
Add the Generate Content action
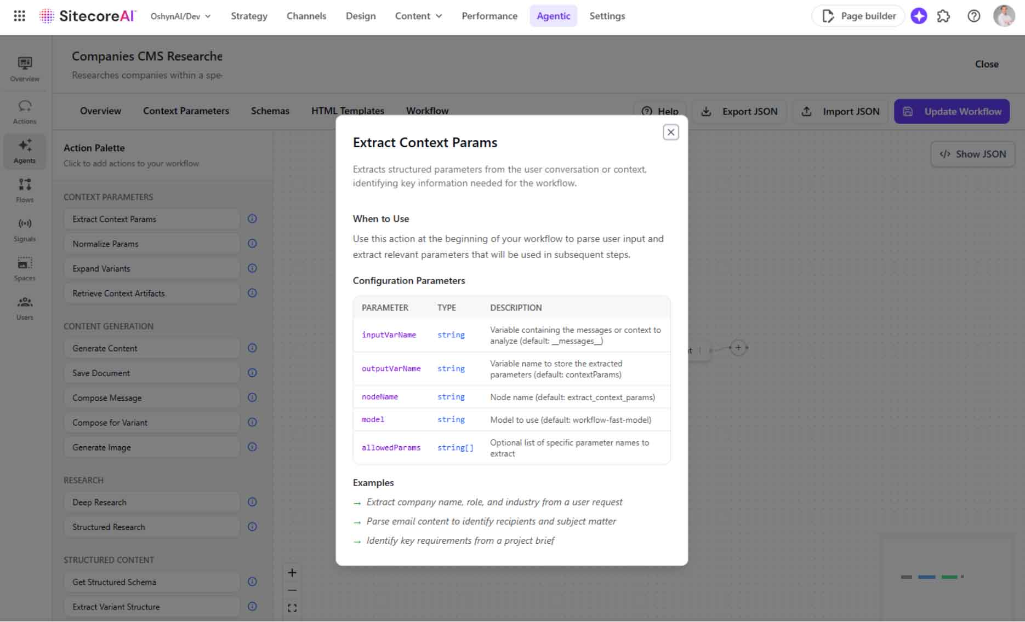tap(152, 348)
